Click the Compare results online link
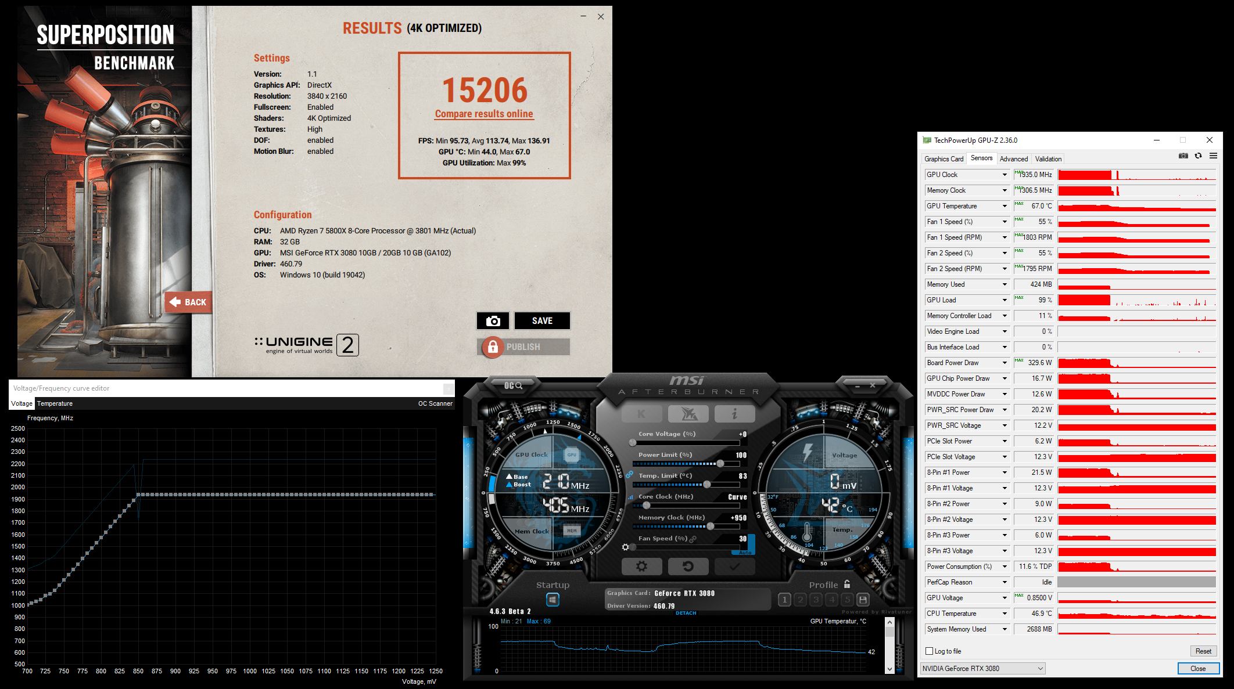The height and width of the screenshot is (689, 1234). pos(484,114)
